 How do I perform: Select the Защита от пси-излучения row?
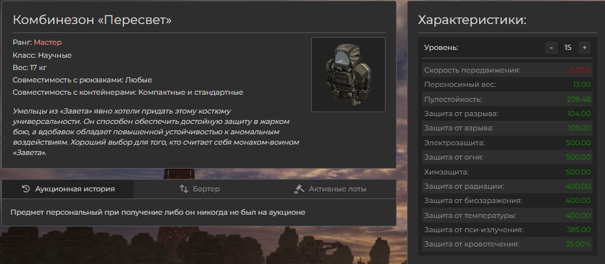(x=508, y=230)
